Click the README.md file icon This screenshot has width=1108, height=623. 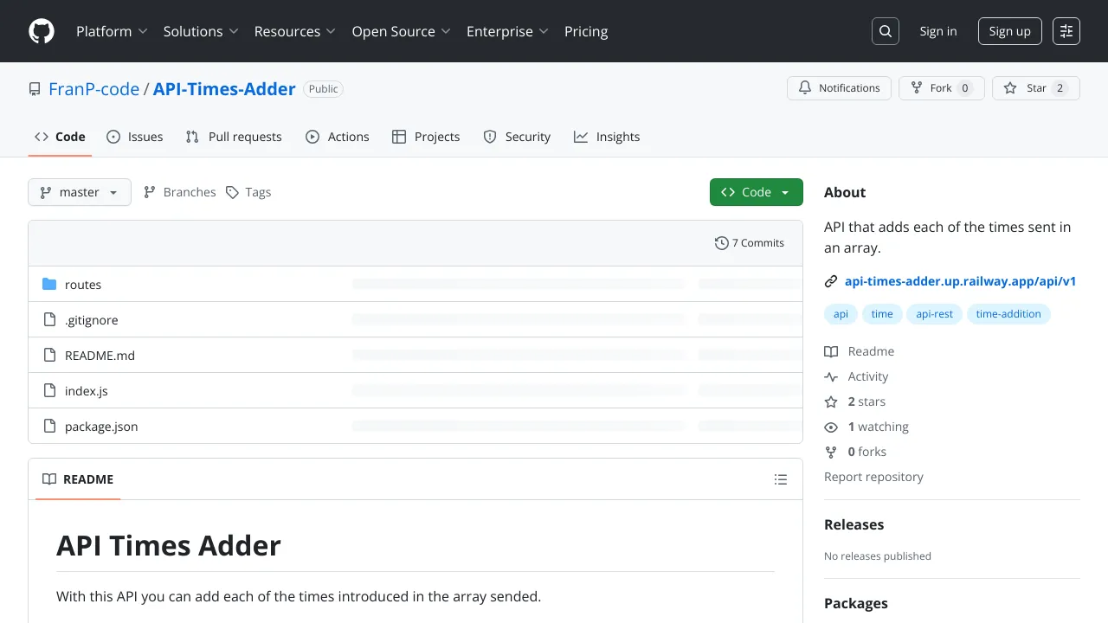(x=49, y=356)
